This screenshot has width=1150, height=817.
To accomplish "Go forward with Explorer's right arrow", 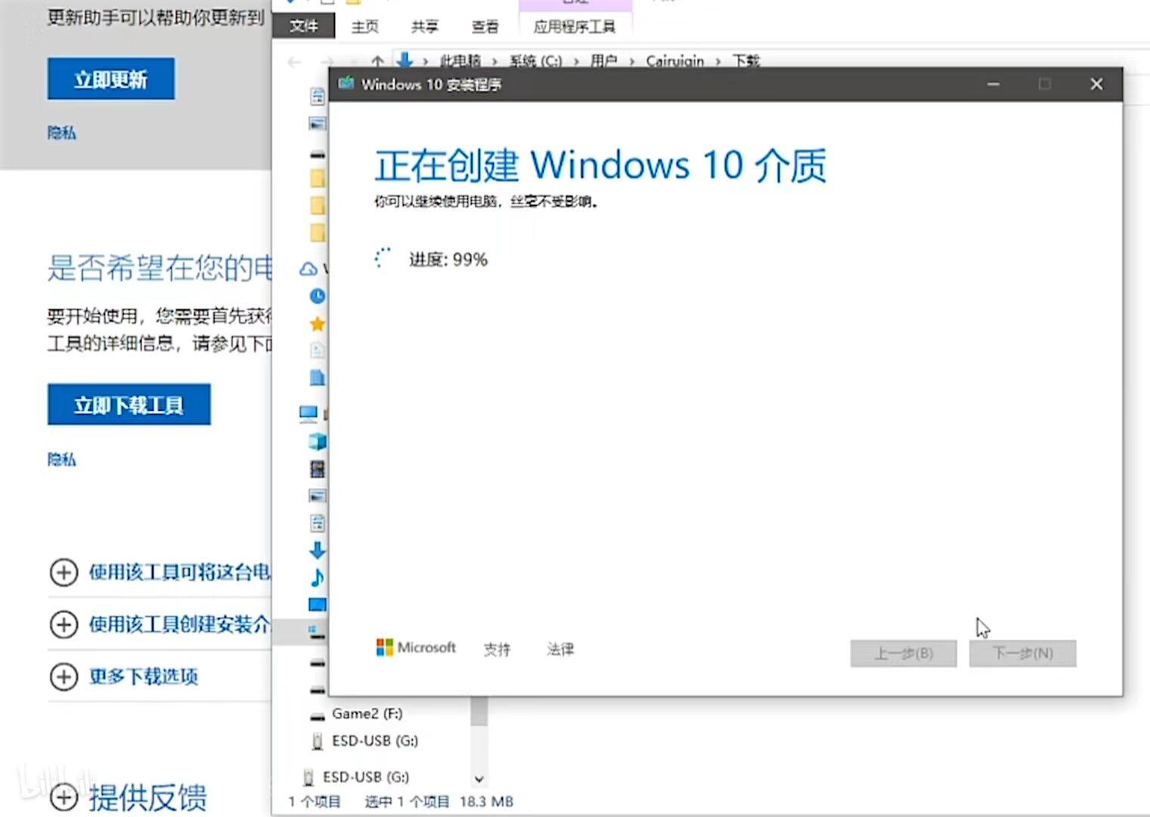I will [x=327, y=62].
